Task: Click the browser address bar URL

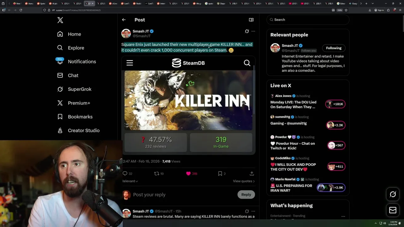Action: pos(78,10)
